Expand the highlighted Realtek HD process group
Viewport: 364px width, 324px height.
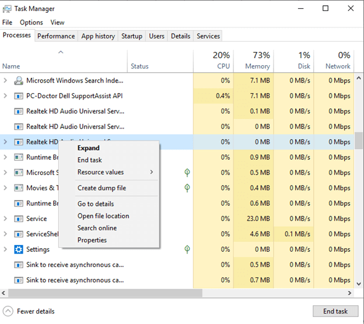point(5,142)
